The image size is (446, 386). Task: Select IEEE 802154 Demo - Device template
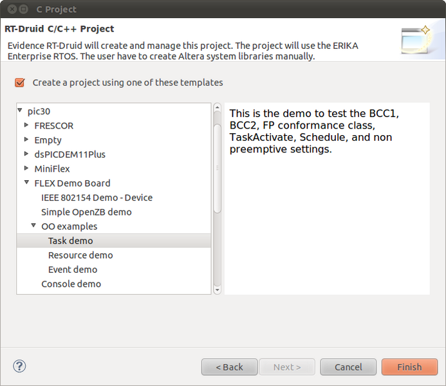pyautogui.click(x=97, y=198)
